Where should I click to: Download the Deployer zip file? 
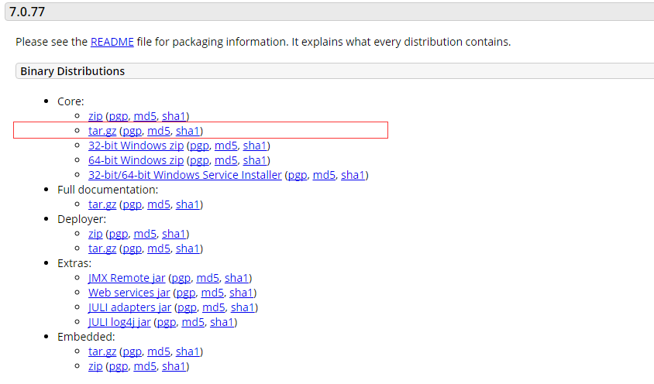click(95, 234)
